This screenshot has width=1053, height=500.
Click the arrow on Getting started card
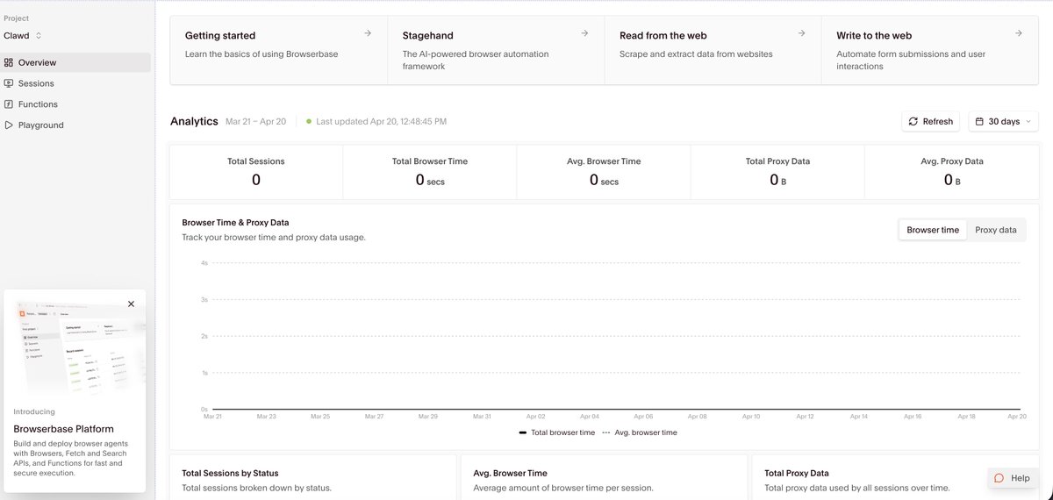pos(368,33)
